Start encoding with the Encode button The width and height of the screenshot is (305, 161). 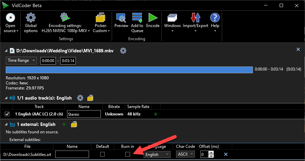tap(153, 18)
